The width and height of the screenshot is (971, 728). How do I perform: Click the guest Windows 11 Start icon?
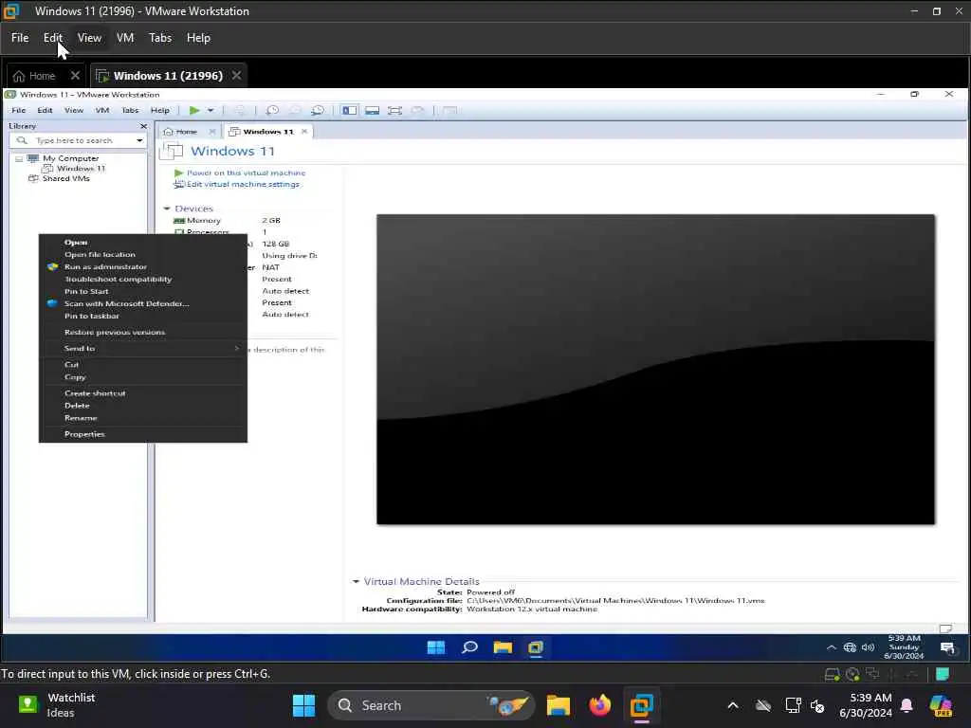coord(436,647)
